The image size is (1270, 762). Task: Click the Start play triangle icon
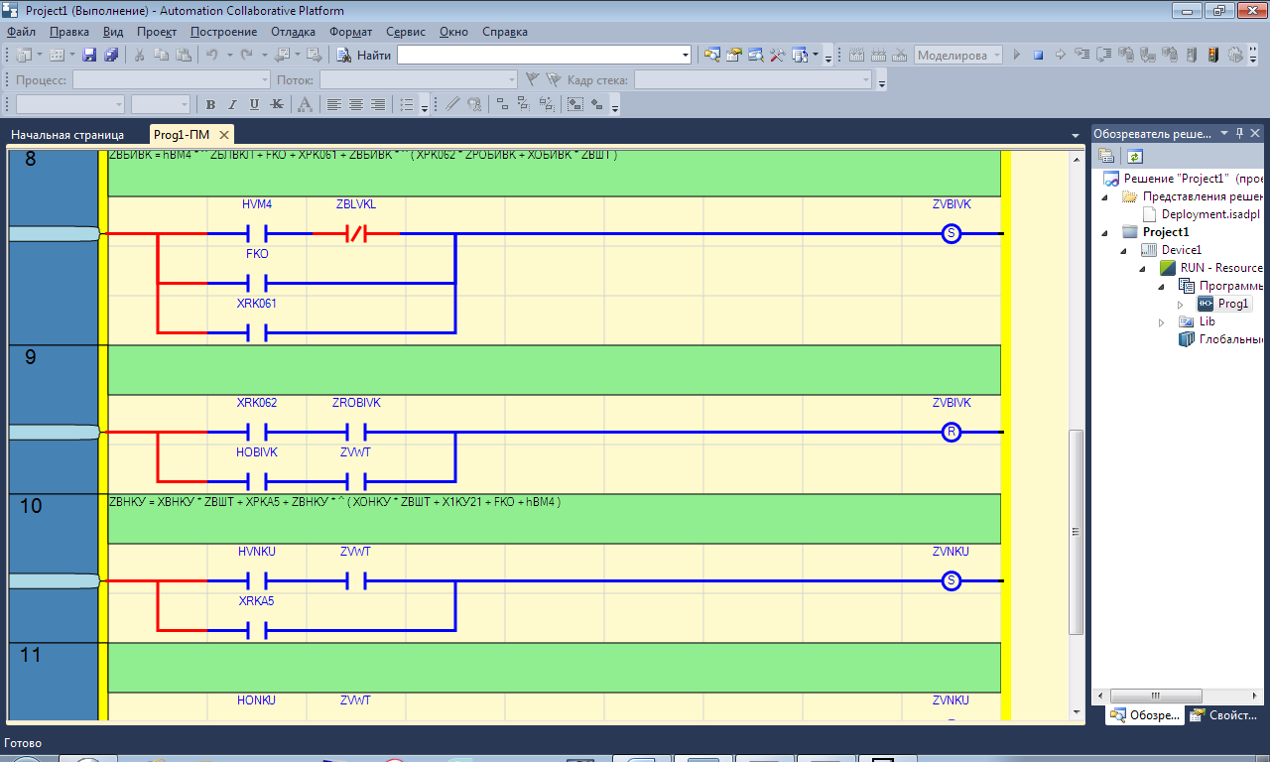[1017, 56]
